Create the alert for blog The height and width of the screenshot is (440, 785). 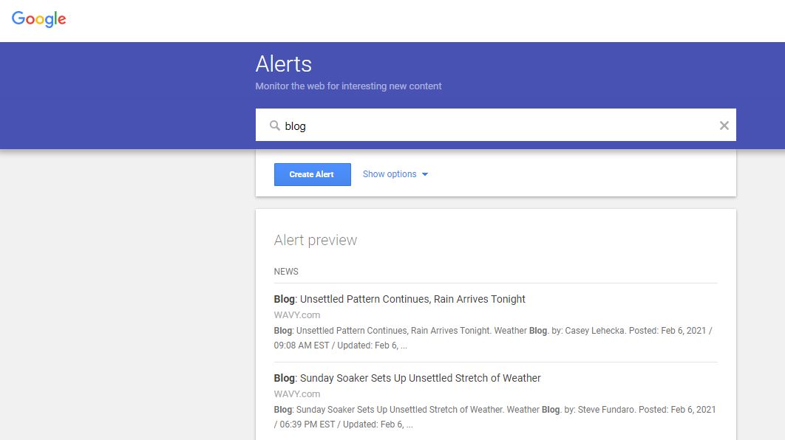point(313,174)
